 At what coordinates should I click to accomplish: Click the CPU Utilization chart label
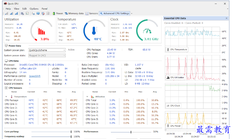click(175, 77)
